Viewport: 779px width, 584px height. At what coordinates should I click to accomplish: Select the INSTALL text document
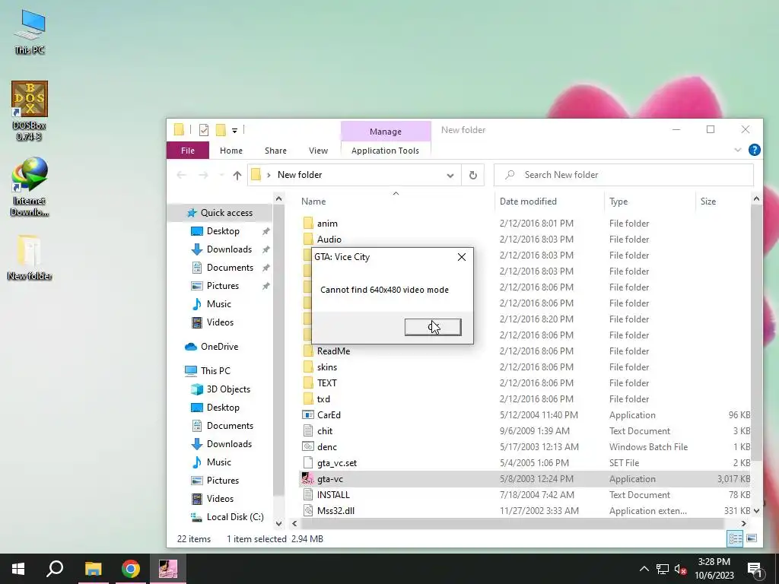(333, 494)
